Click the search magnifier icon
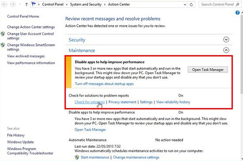243x161 pixels. point(238,4)
